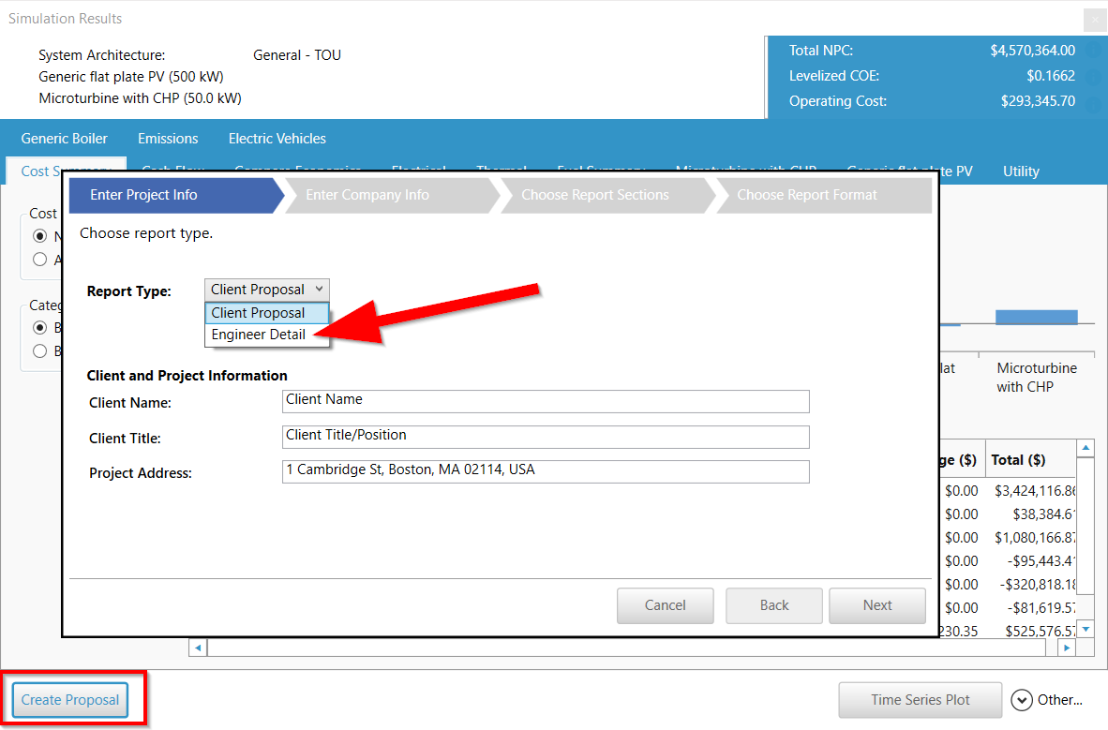
Task: Choose Engineer Detail from the list
Action: (259, 335)
